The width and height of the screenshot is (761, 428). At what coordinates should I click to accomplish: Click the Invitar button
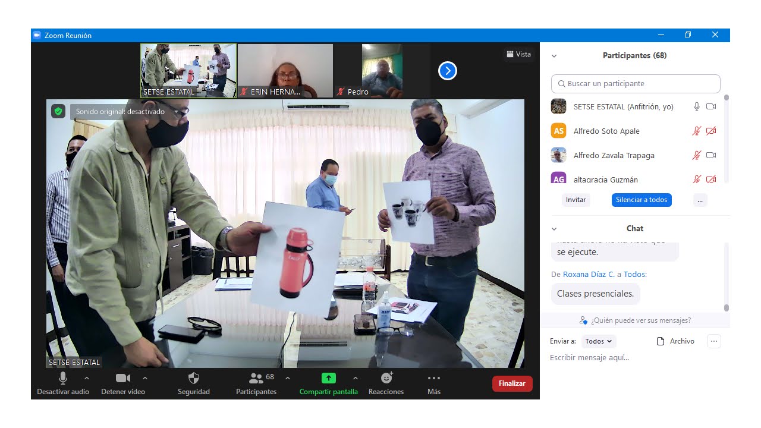[576, 200]
